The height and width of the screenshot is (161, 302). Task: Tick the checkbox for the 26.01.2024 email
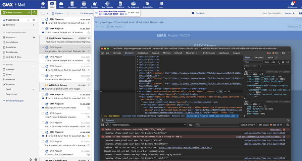43,19
